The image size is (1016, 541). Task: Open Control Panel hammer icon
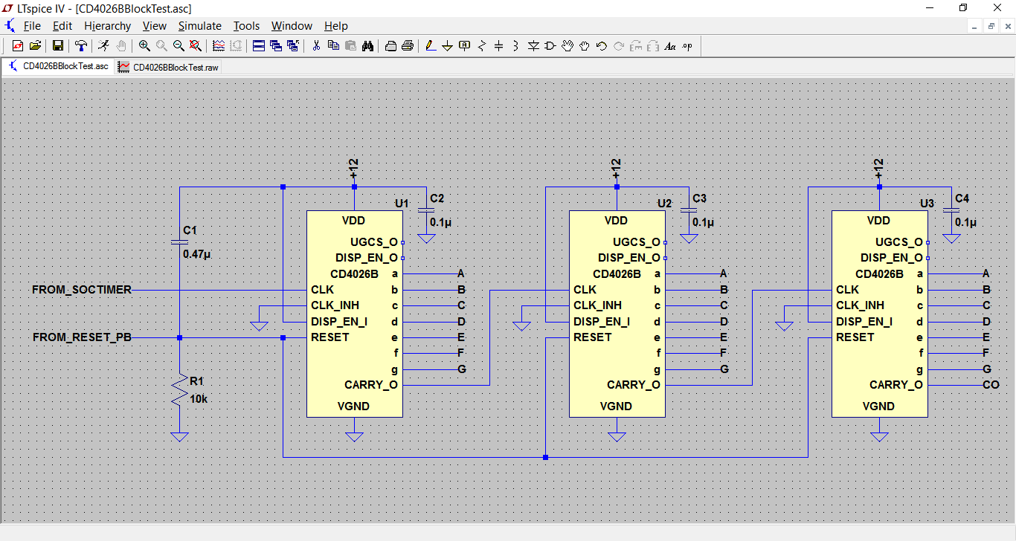coord(81,46)
